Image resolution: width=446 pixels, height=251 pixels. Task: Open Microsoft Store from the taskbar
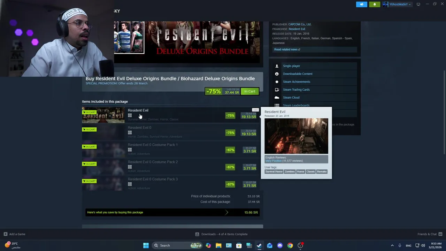point(239,245)
